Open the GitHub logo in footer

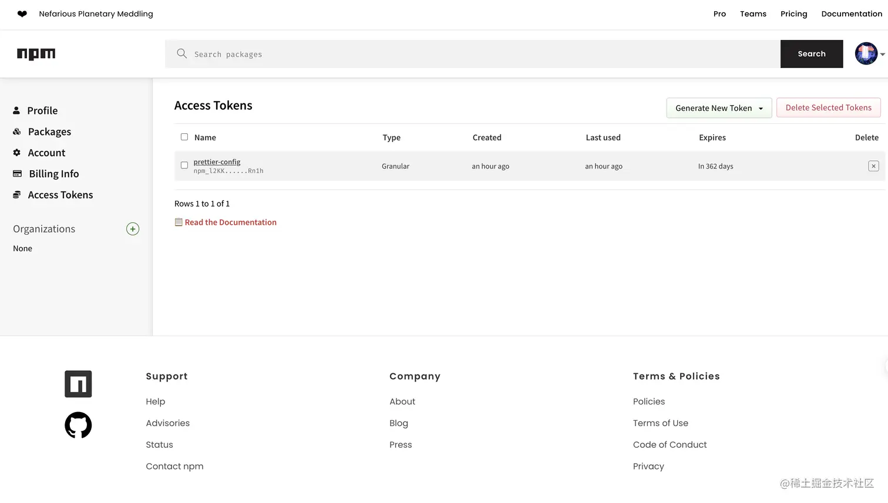point(78,426)
